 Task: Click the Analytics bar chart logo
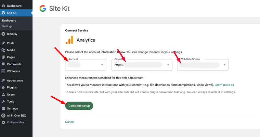coord(69,40)
